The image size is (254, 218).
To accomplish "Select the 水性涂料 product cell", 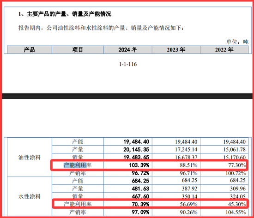I will tap(30, 196).
